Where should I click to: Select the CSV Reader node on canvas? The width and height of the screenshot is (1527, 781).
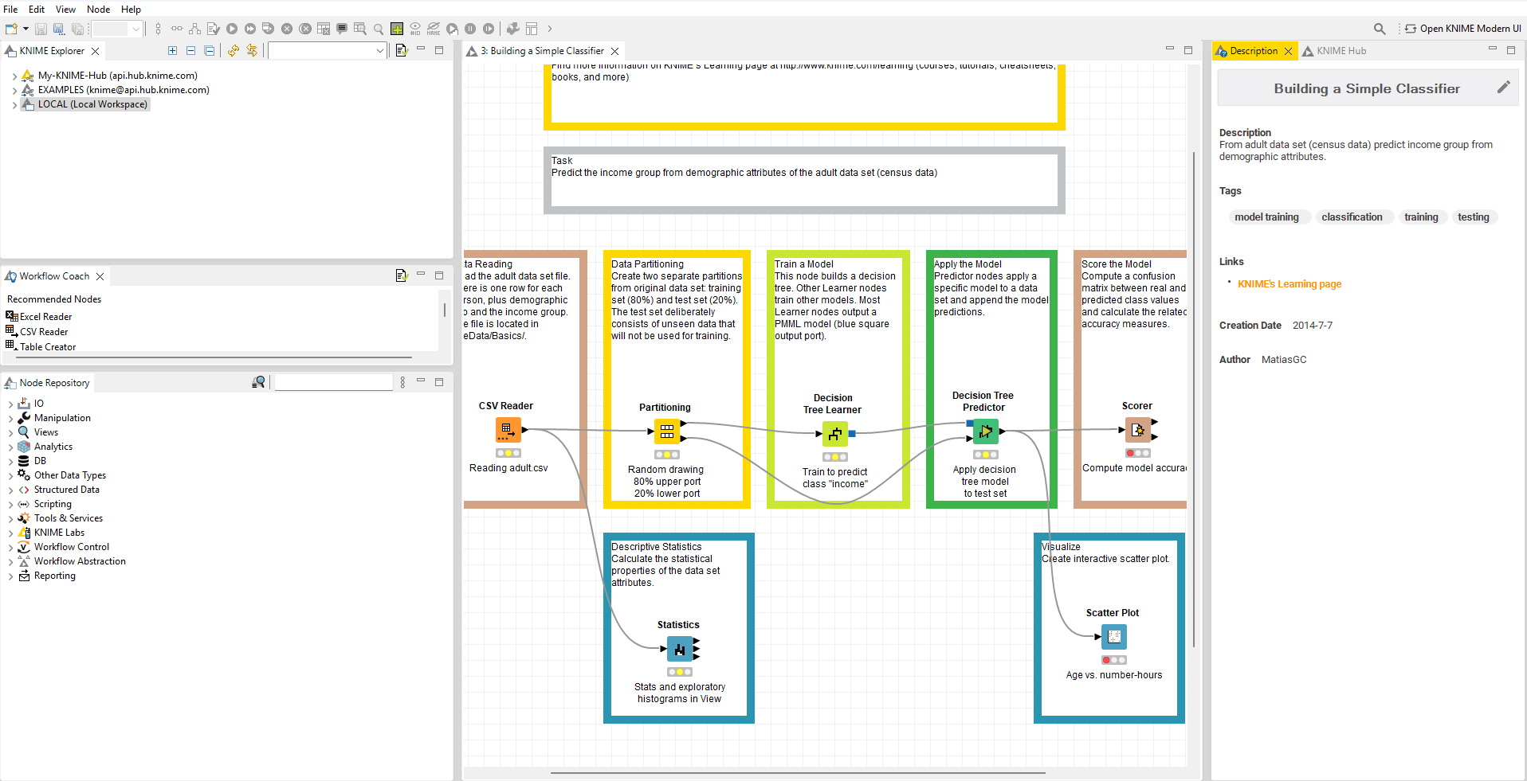(508, 430)
